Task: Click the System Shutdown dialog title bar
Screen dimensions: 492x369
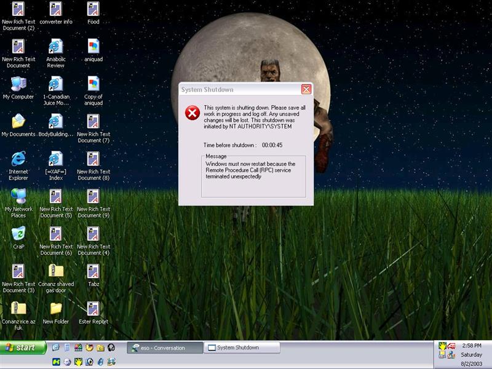Action: click(245, 89)
